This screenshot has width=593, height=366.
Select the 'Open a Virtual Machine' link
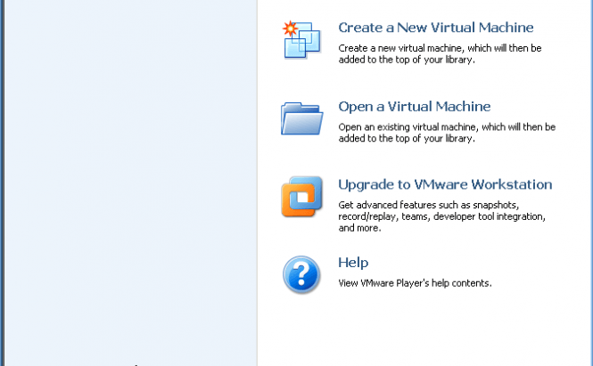tap(415, 107)
